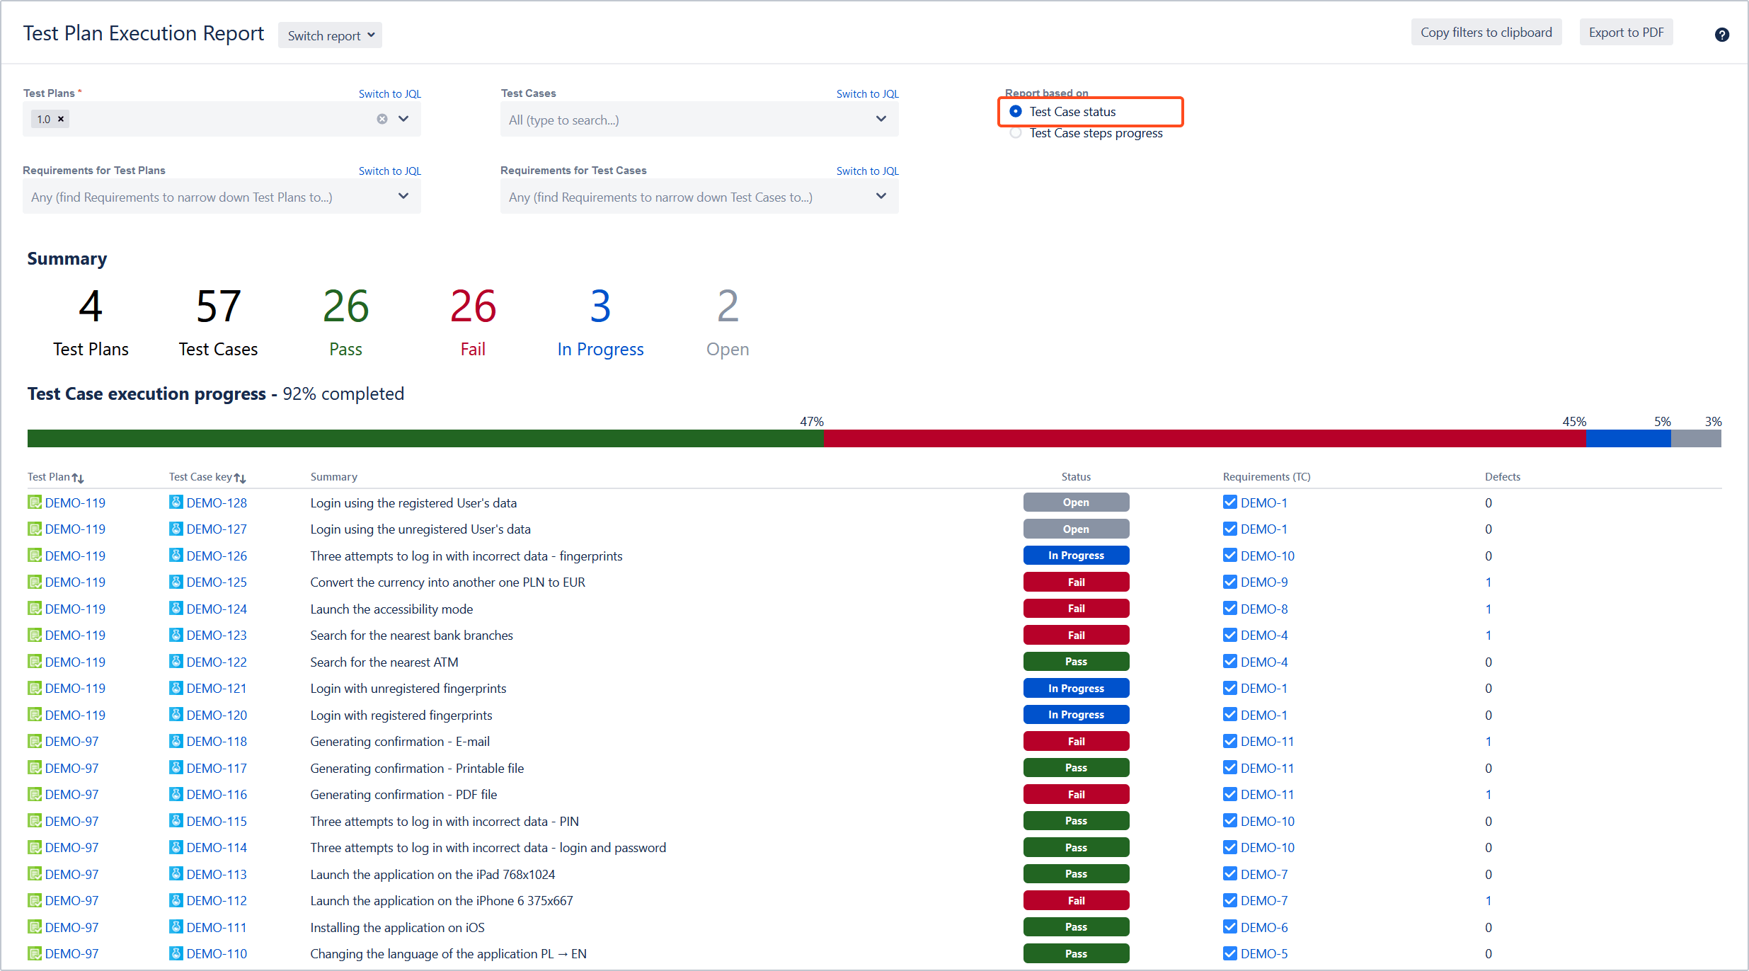Screen dimensions: 1749x971
Task: Sort table by Test Plan column
Action: tap(78, 478)
